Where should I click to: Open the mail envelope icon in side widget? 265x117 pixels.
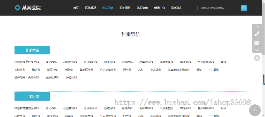point(257,43)
